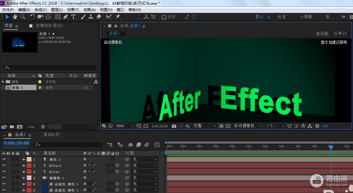The height and width of the screenshot is (193, 353).
Task: Click the 经典3D renderer button
Action: tap(340, 33)
